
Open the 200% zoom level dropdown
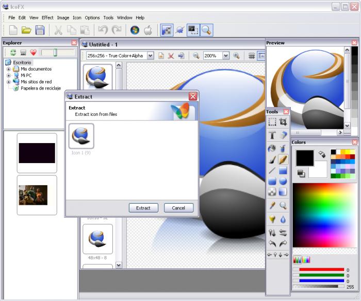coord(226,56)
